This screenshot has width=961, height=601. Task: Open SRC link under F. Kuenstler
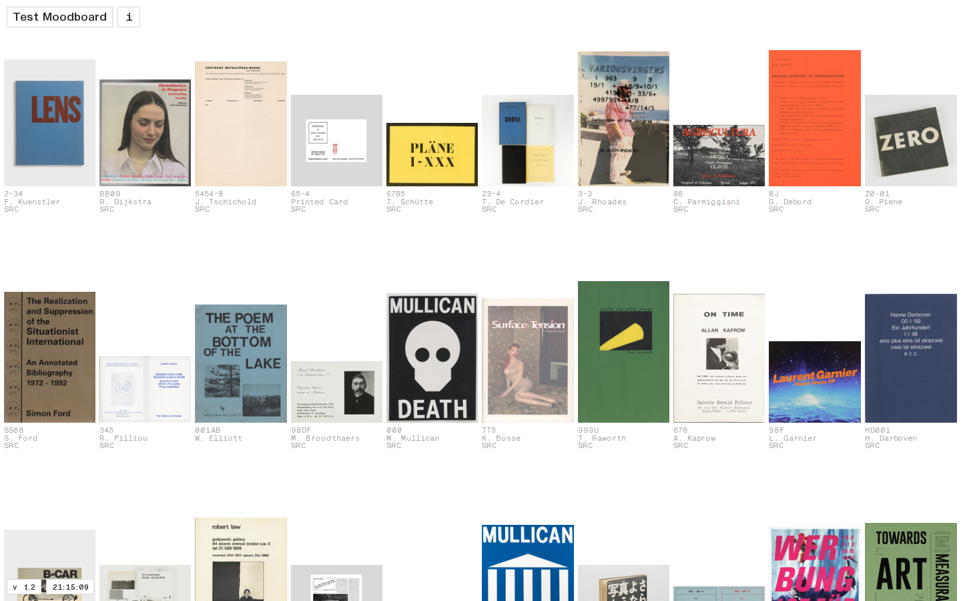click(x=11, y=210)
